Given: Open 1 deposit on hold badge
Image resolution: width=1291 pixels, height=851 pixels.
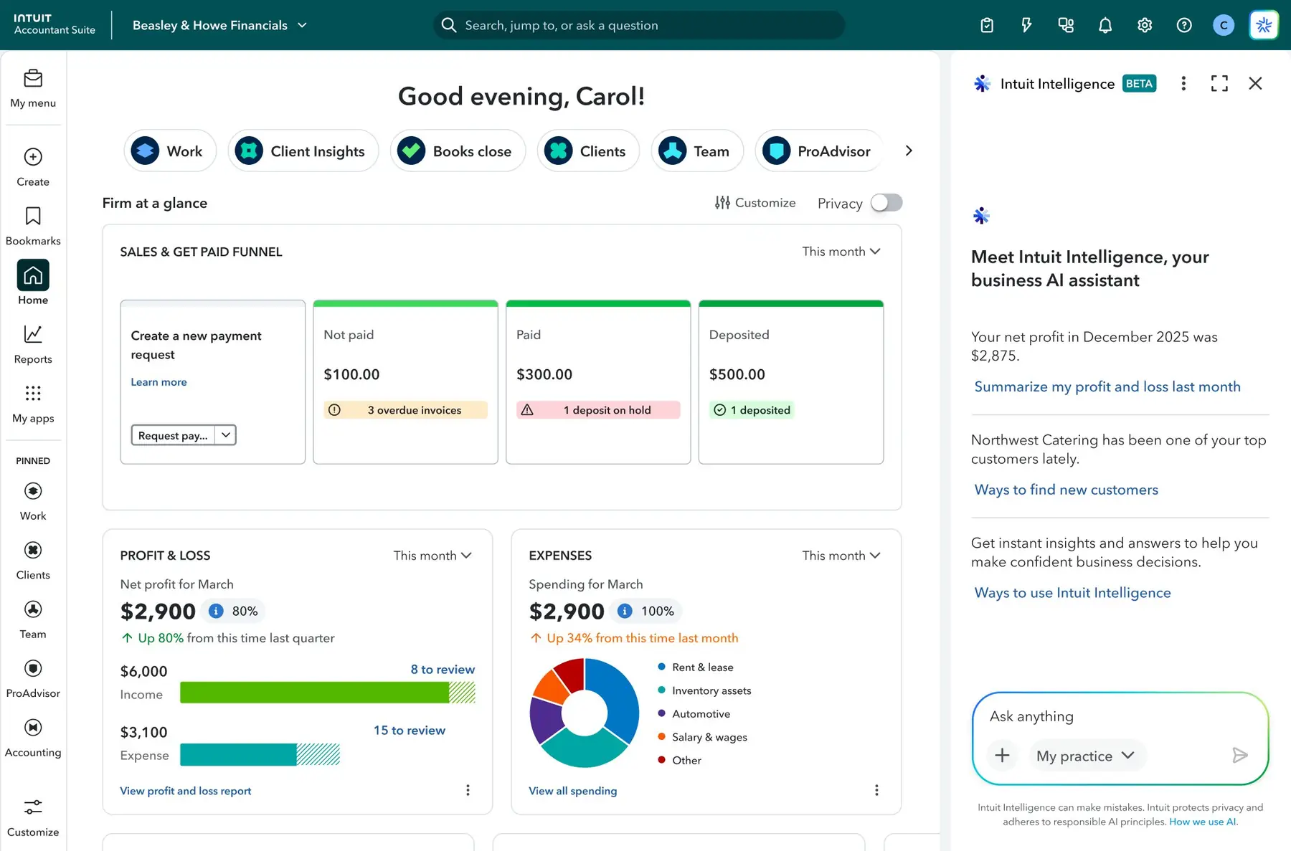Looking at the screenshot, I should point(598,410).
